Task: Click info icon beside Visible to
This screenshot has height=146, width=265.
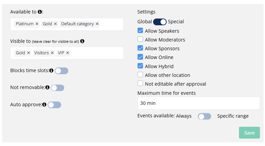Action: (82, 41)
